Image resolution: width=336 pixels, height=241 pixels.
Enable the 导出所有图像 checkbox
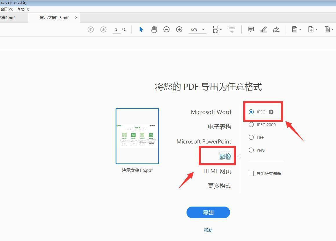pos(251,174)
